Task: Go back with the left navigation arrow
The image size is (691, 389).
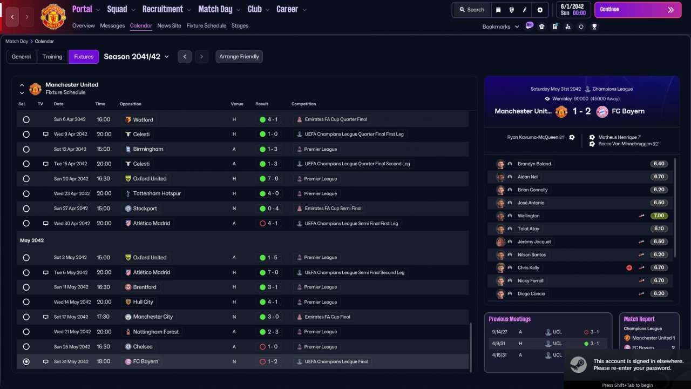Action: pos(12,17)
